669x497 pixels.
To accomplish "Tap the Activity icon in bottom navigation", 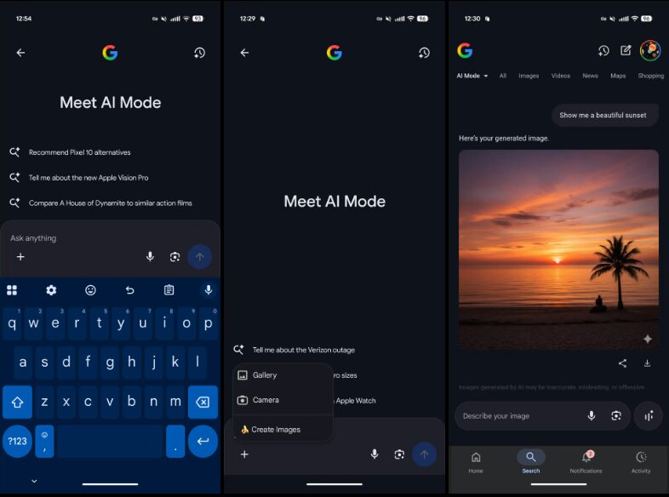I will click(641, 461).
